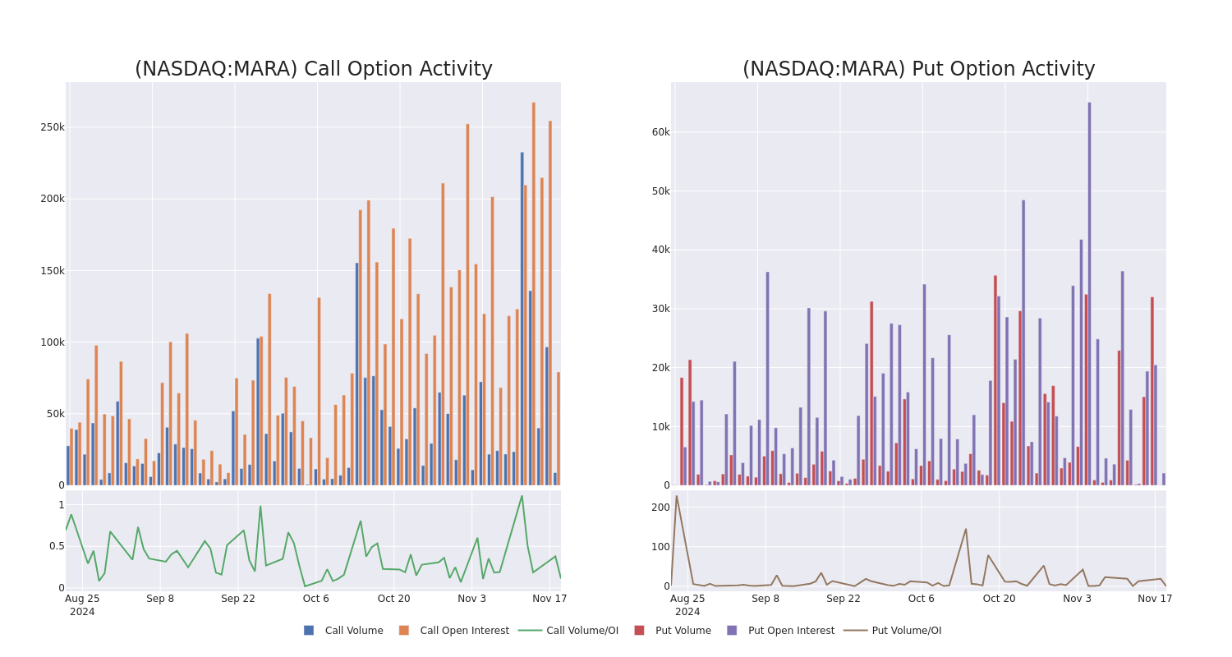This screenshot has height=657, width=1232.
Task: Click the purple Put Open Interest swatch
Action: 732,631
